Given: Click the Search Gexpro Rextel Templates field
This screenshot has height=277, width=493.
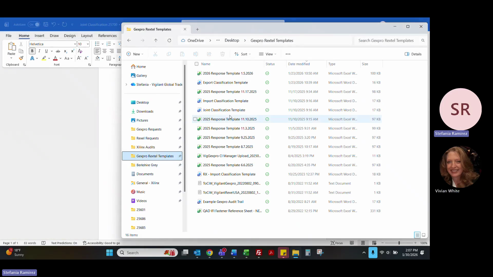Looking at the screenshot, I should coord(386,41).
